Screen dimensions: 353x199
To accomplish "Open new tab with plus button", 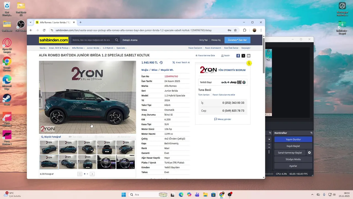I will [81, 22].
